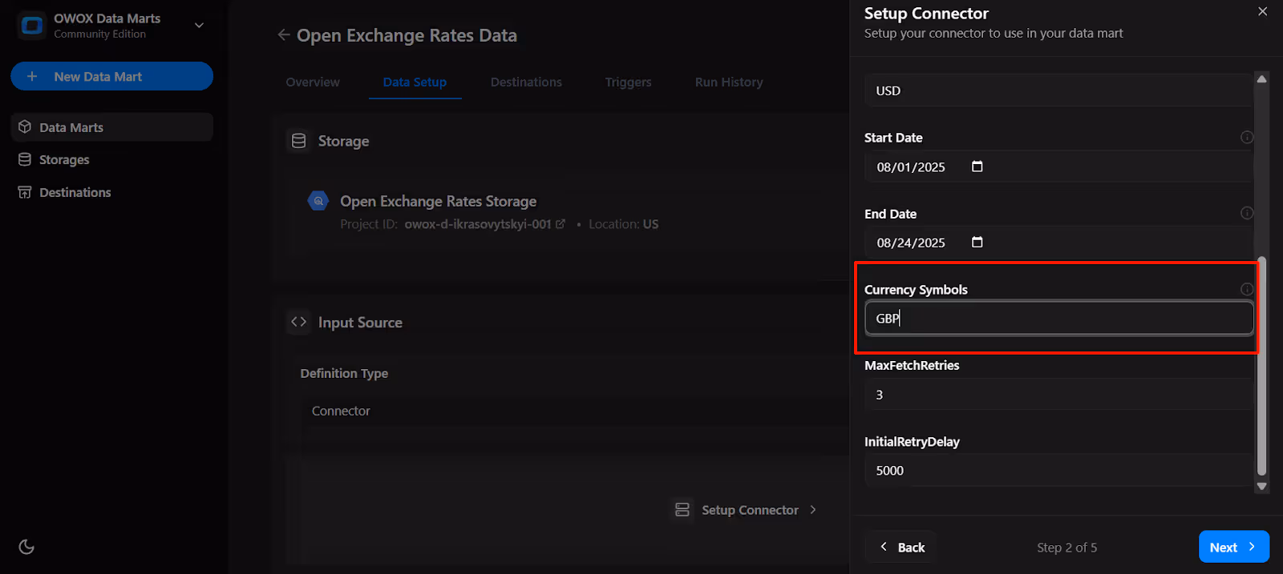Open Destinations in the sidebar
The width and height of the screenshot is (1283, 574).
coord(111,192)
